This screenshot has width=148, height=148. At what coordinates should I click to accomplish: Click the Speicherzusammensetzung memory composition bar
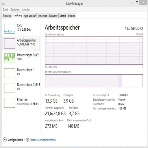[x=94, y=81]
